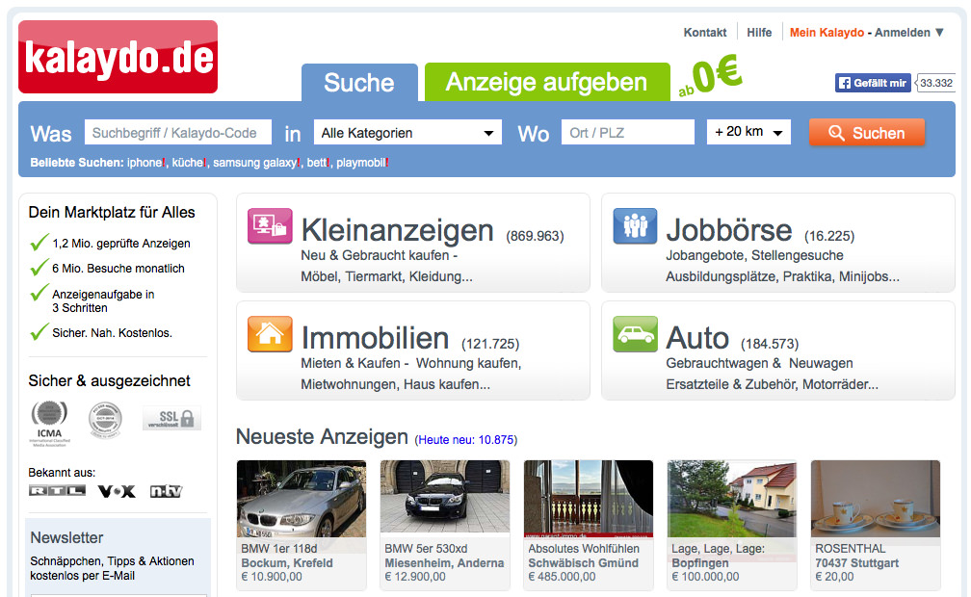Image resolution: width=971 pixels, height=597 pixels.
Task: Open the Alle Kategorien dropdown
Action: 407,133
